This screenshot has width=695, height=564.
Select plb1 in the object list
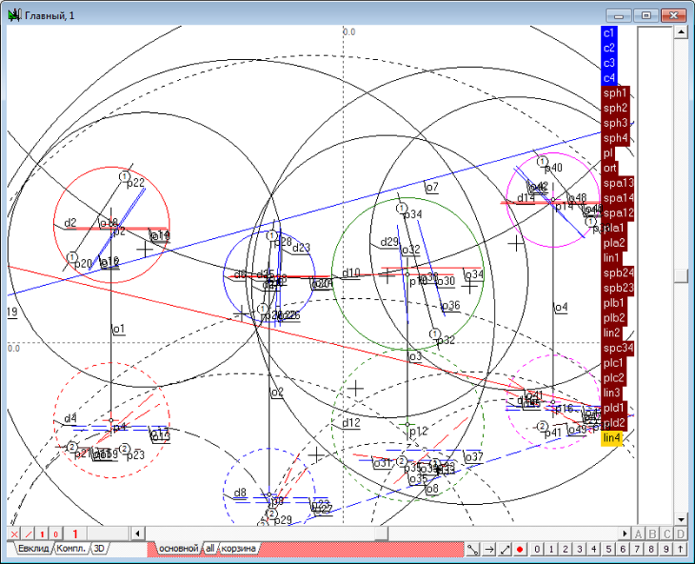[x=614, y=302]
